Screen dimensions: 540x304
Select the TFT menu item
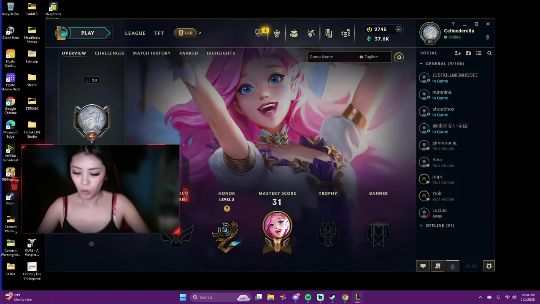tap(159, 33)
